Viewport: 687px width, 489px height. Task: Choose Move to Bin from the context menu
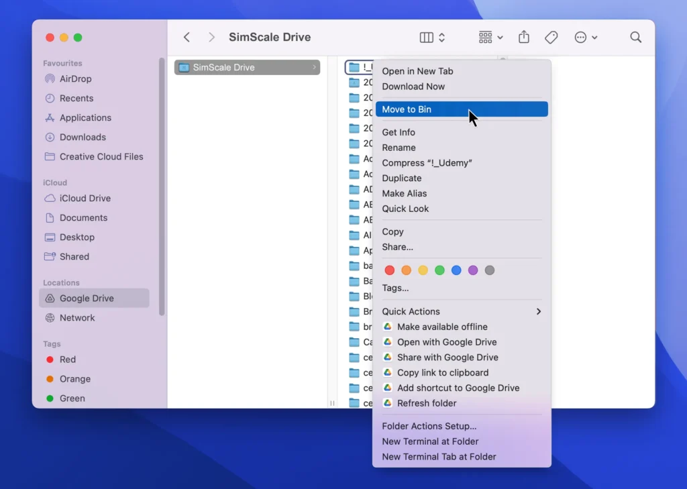[x=405, y=109]
